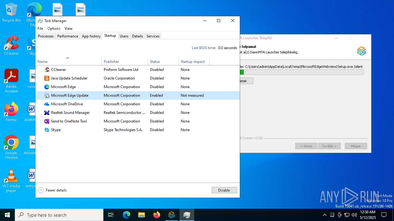Click the Windows Start button
This screenshot has height=221, width=394.
pyautogui.click(x=7, y=215)
